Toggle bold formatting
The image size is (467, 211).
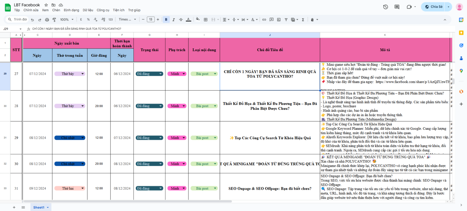(x=166, y=20)
